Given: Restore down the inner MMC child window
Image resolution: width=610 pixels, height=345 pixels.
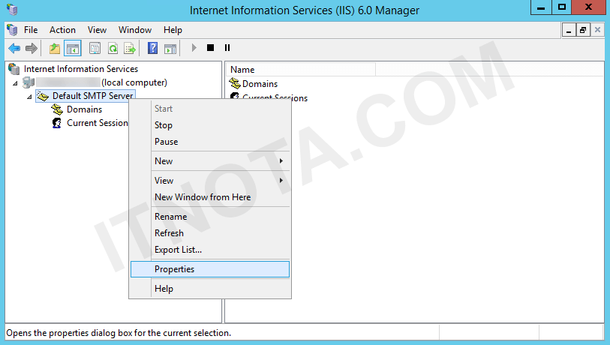Looking at the screenshot, I should pos(583,30).
